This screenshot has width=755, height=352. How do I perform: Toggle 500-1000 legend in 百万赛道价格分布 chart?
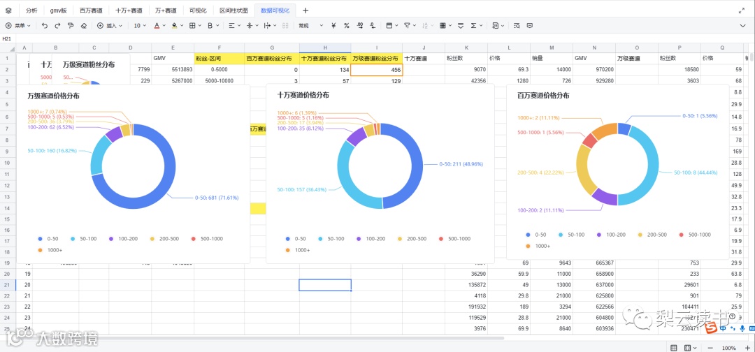(x=694, y=235)
